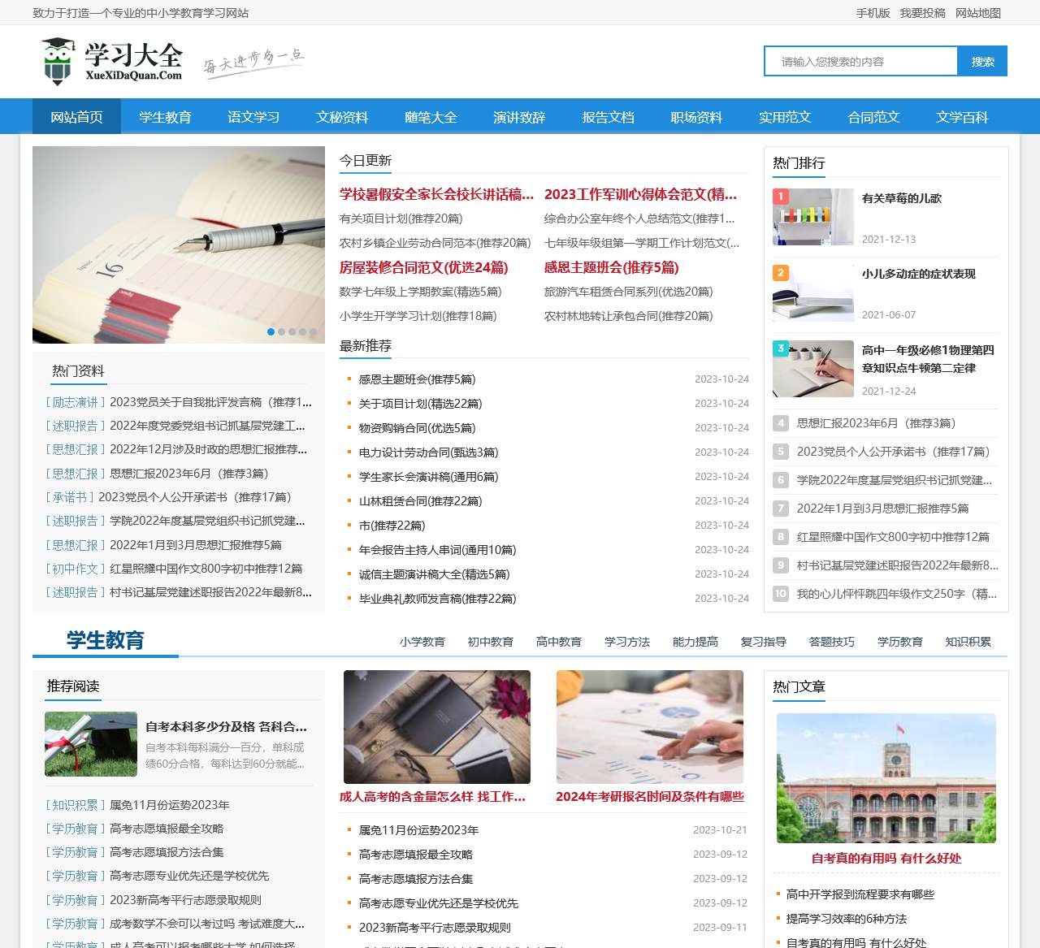The width and height of the screenshot is (1040, 948).
Task: Open 2022年12月涉及时政的思想汇报 article
Action: tap(209, 449)
